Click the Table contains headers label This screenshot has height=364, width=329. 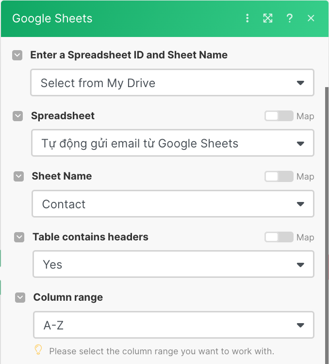pyautogui.click(x=91, y=237)
